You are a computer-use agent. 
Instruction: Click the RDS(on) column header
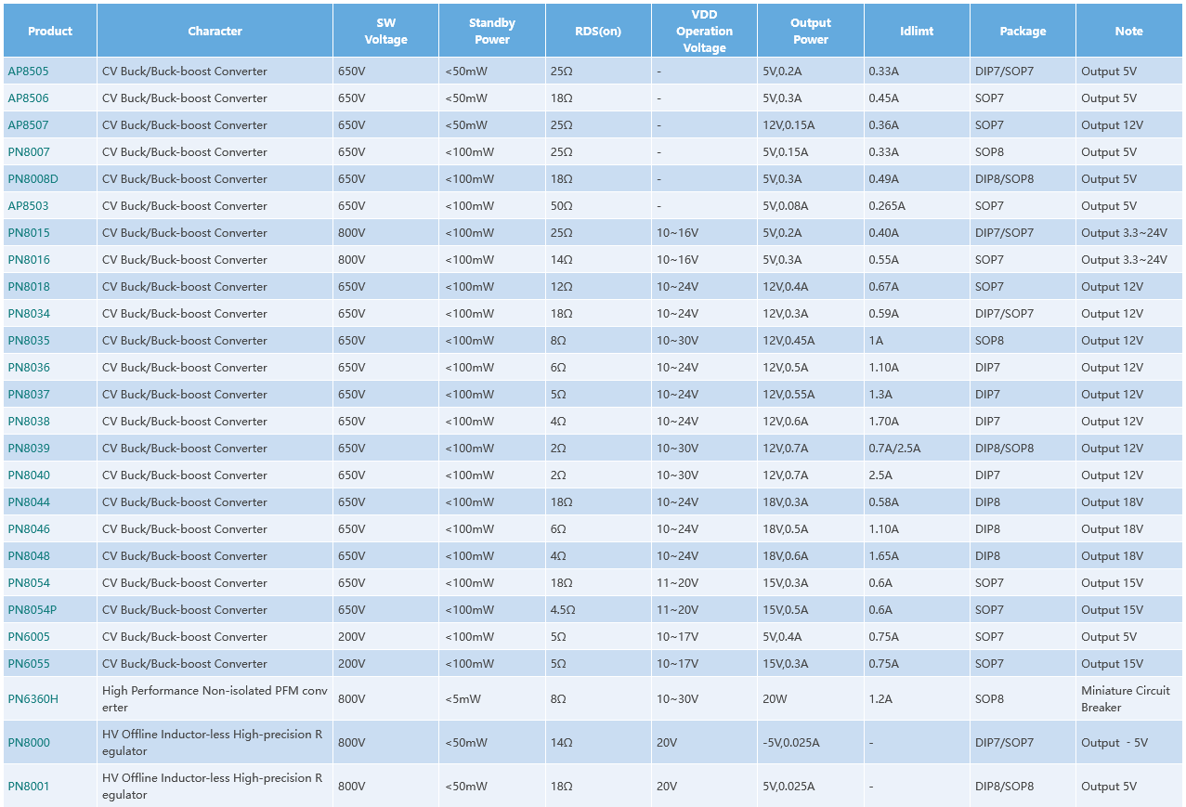598,31
